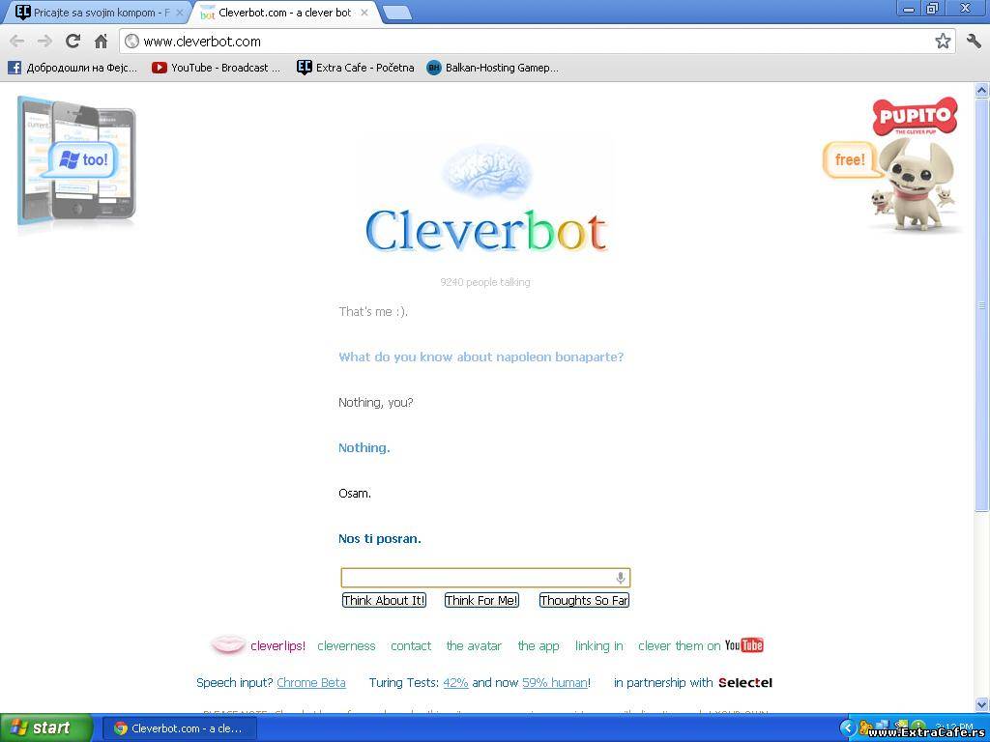Open the Chrome wrench settings menu
This screenshot has height=742, width=990.
coord(974,41)
